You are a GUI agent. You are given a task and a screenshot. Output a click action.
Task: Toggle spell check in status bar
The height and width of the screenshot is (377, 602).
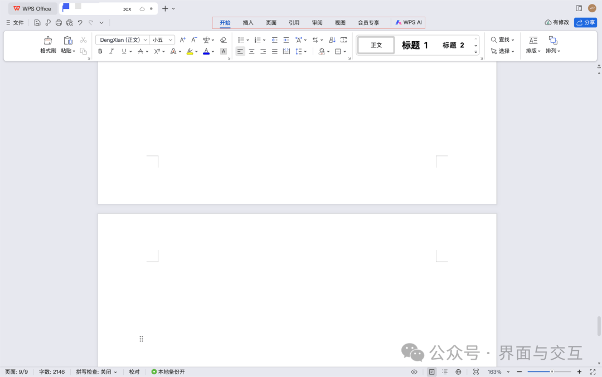(x=96, y=371)
